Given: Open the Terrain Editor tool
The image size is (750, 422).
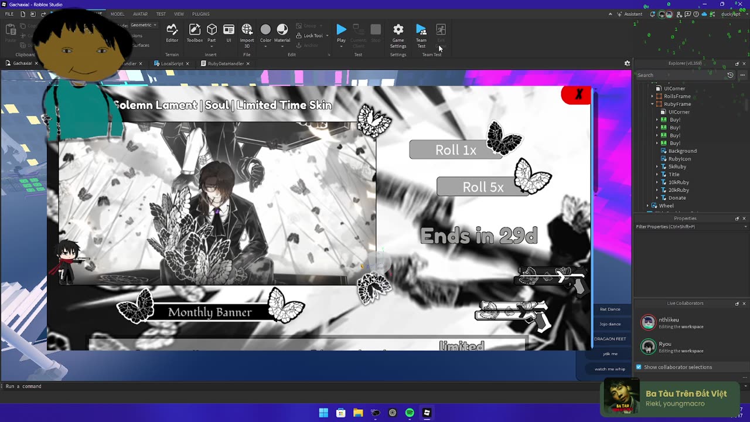Looking at the screenshot, I should 172,32.
